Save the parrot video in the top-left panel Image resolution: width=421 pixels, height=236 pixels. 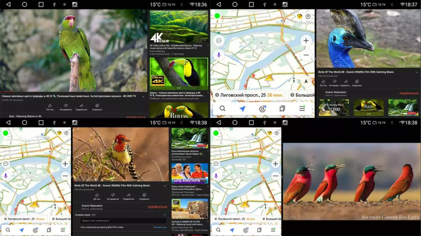point(97,107)
